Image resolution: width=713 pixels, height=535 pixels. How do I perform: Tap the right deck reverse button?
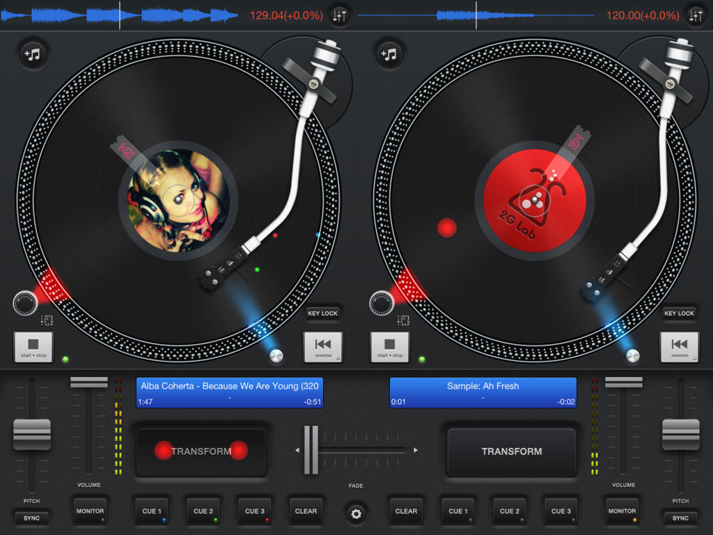680,346
